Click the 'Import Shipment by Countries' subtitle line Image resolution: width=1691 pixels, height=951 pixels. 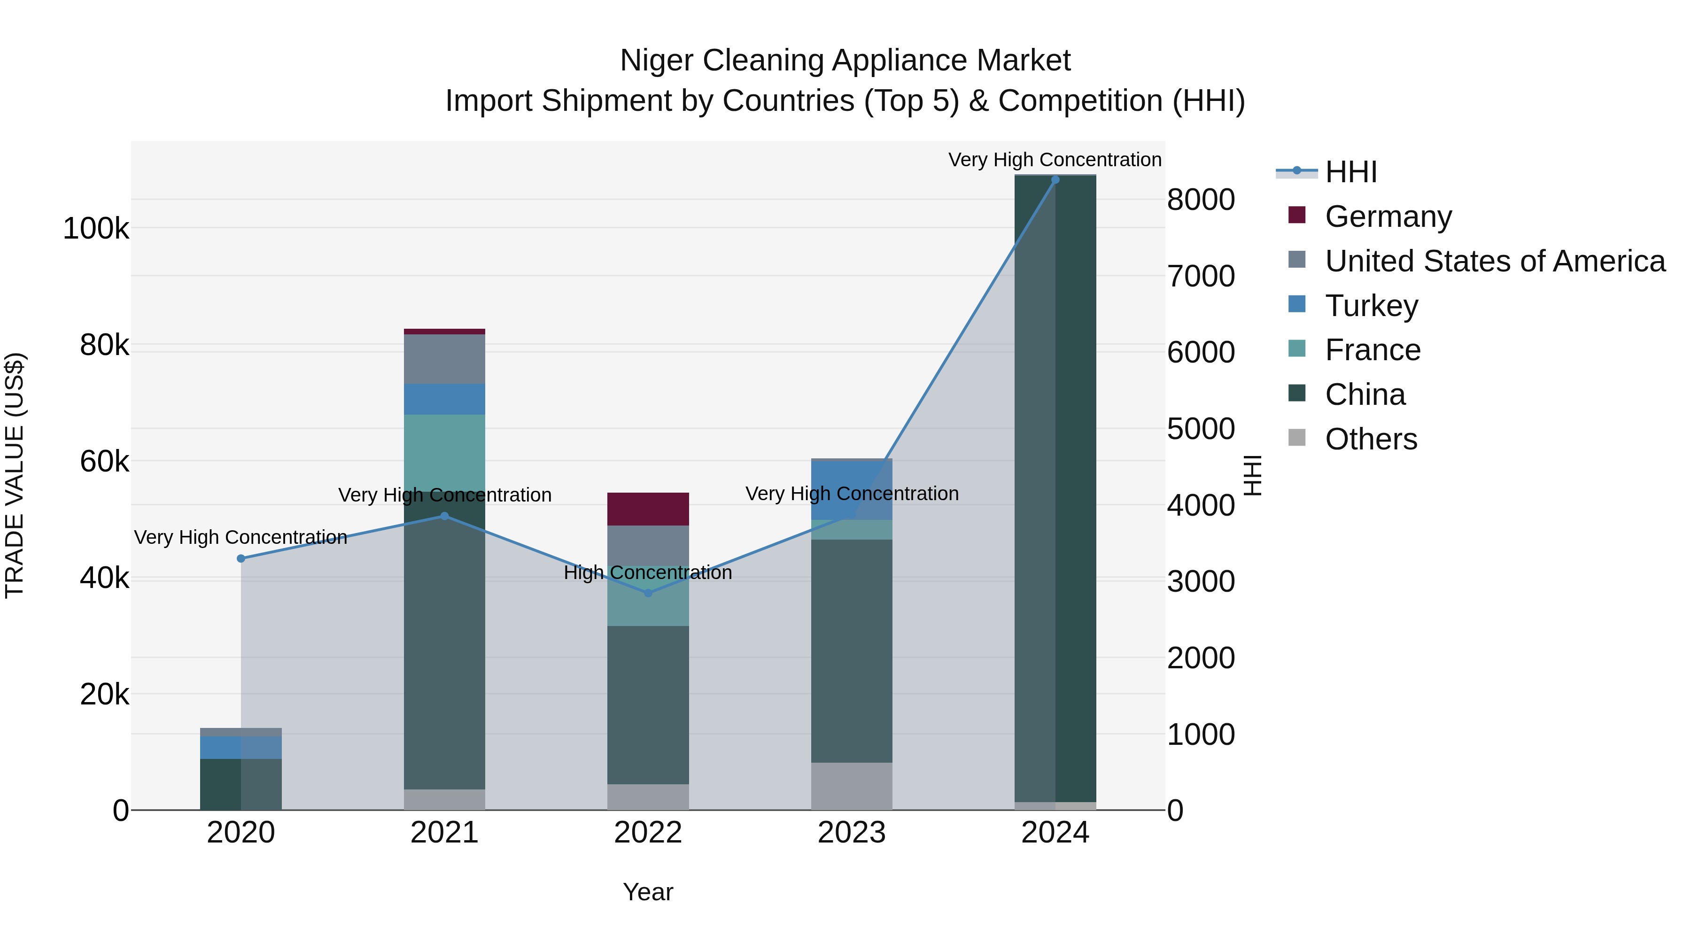tap(845, 101)
